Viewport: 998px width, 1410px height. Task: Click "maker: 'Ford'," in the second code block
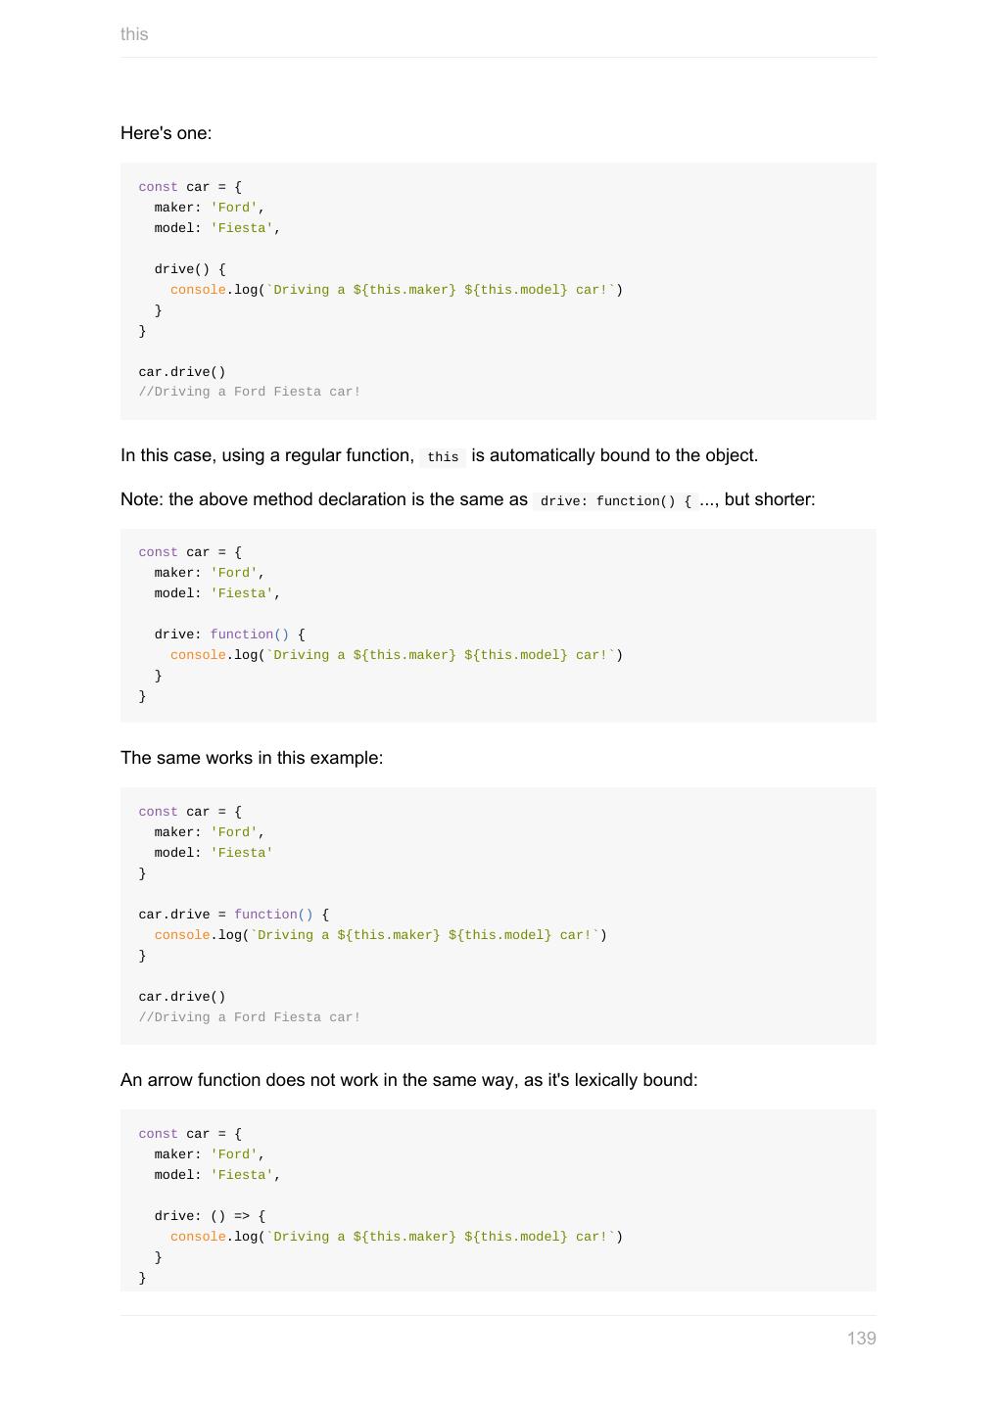210,573
